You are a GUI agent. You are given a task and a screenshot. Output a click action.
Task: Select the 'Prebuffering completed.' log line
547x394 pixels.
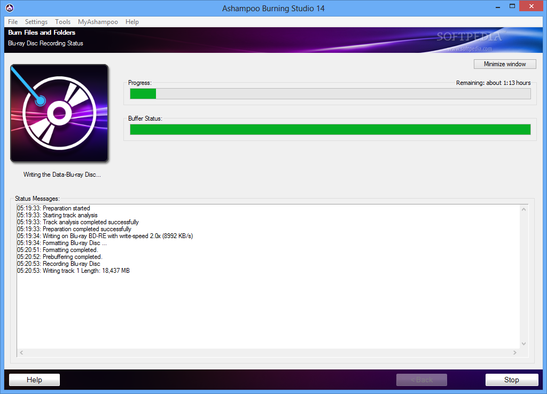tap(60, 257)
